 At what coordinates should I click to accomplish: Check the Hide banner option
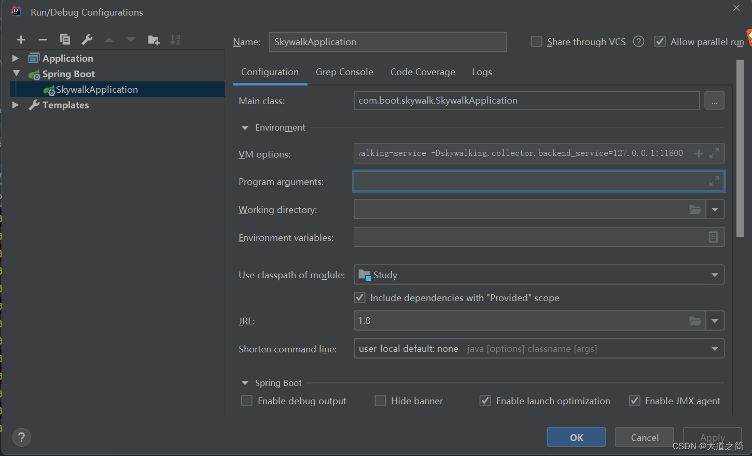381,401
